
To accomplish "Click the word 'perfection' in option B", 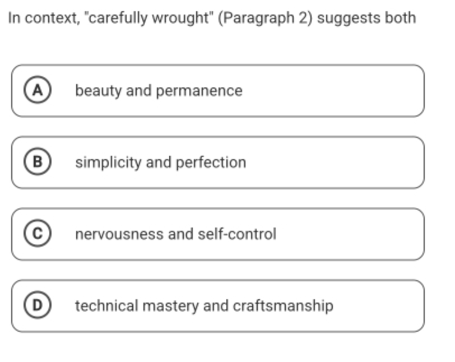I will [x=211, y=163].
